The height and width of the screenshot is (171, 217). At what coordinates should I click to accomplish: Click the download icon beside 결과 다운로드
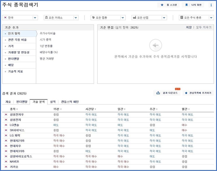[158, 93]
